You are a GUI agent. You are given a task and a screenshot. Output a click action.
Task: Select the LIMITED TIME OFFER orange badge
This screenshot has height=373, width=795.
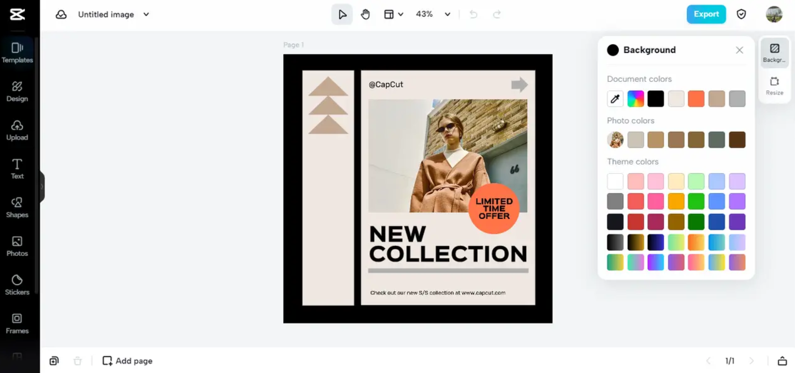tap(494, 208)
